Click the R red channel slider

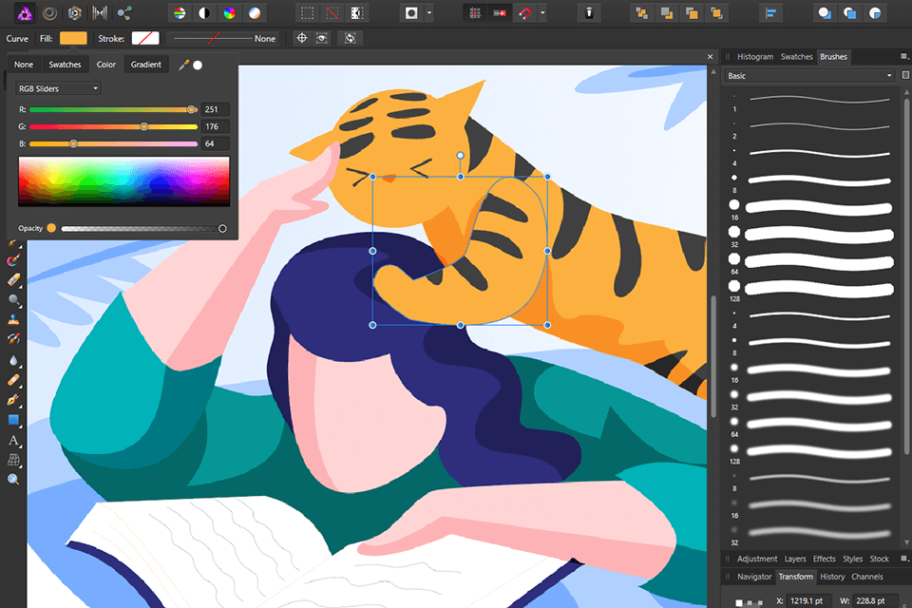pos(113,109)
